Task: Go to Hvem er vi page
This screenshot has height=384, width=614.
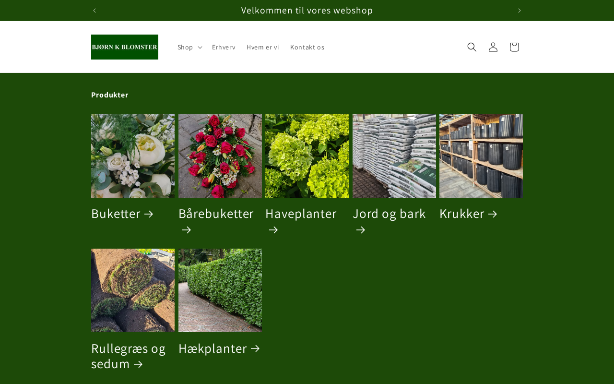Action: (263, 47)
